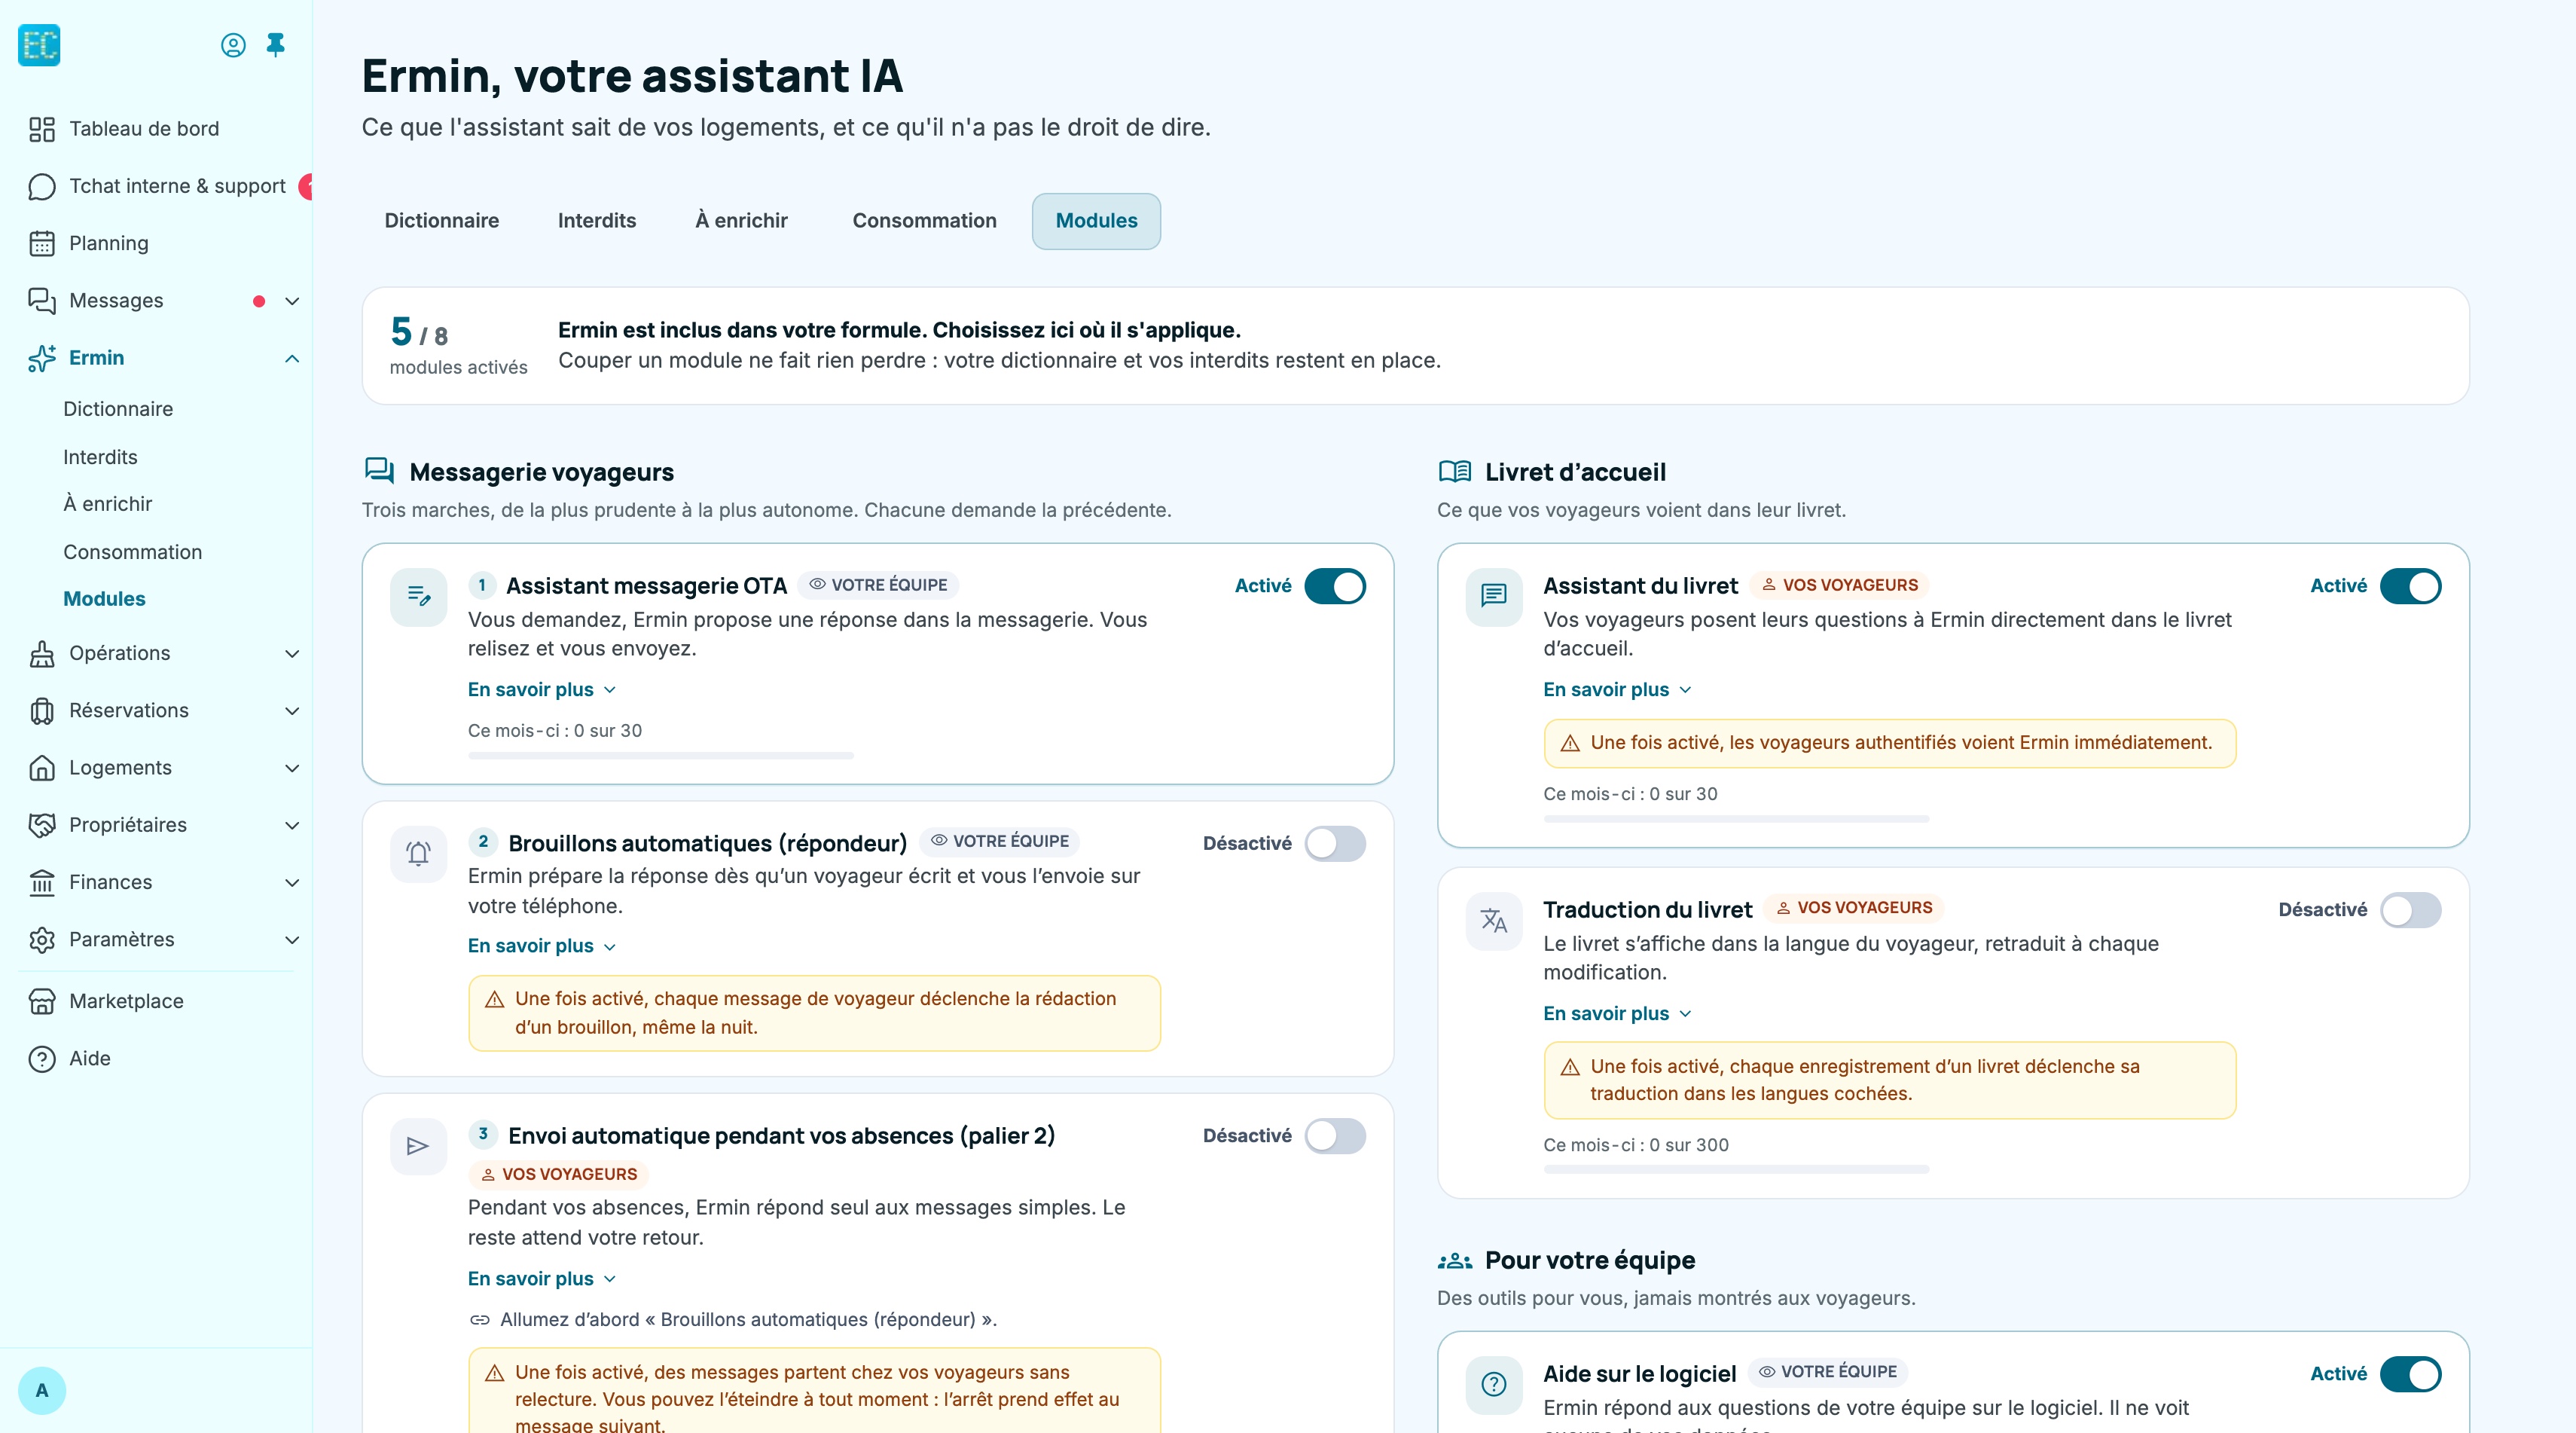
Task: Expand En savoir plus under Assistant messagerie OTA
Action: coord(542,689)
